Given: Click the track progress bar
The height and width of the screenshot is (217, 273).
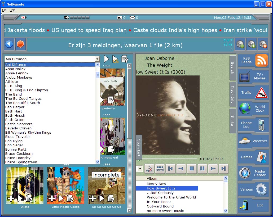Looking at the screenshot, I should click(170, 159).
